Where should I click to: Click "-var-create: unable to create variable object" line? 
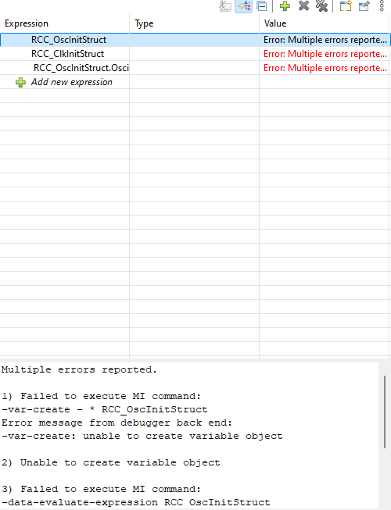pos(142,436)
